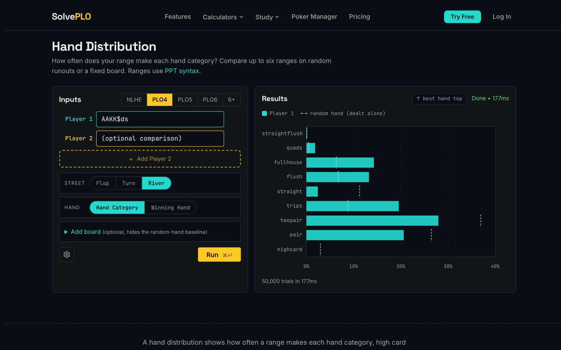This screenshot has height=350, width=561.
Task: Open the settings gear icon
Action: coord(67,255)
